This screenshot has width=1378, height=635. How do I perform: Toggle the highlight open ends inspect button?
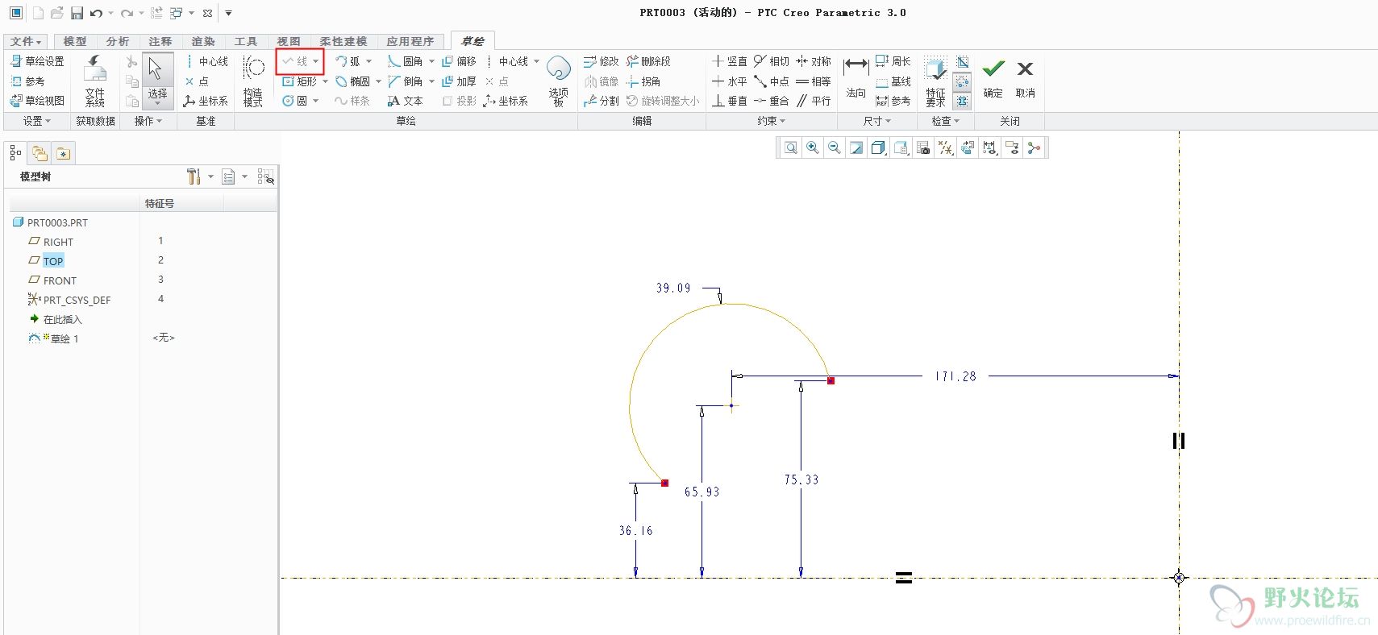[962, 81]
